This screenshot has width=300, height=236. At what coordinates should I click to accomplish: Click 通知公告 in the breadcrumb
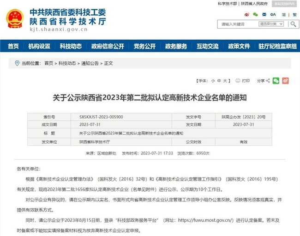pos(90,63)
